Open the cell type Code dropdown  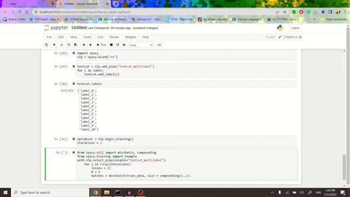[141, 45]
